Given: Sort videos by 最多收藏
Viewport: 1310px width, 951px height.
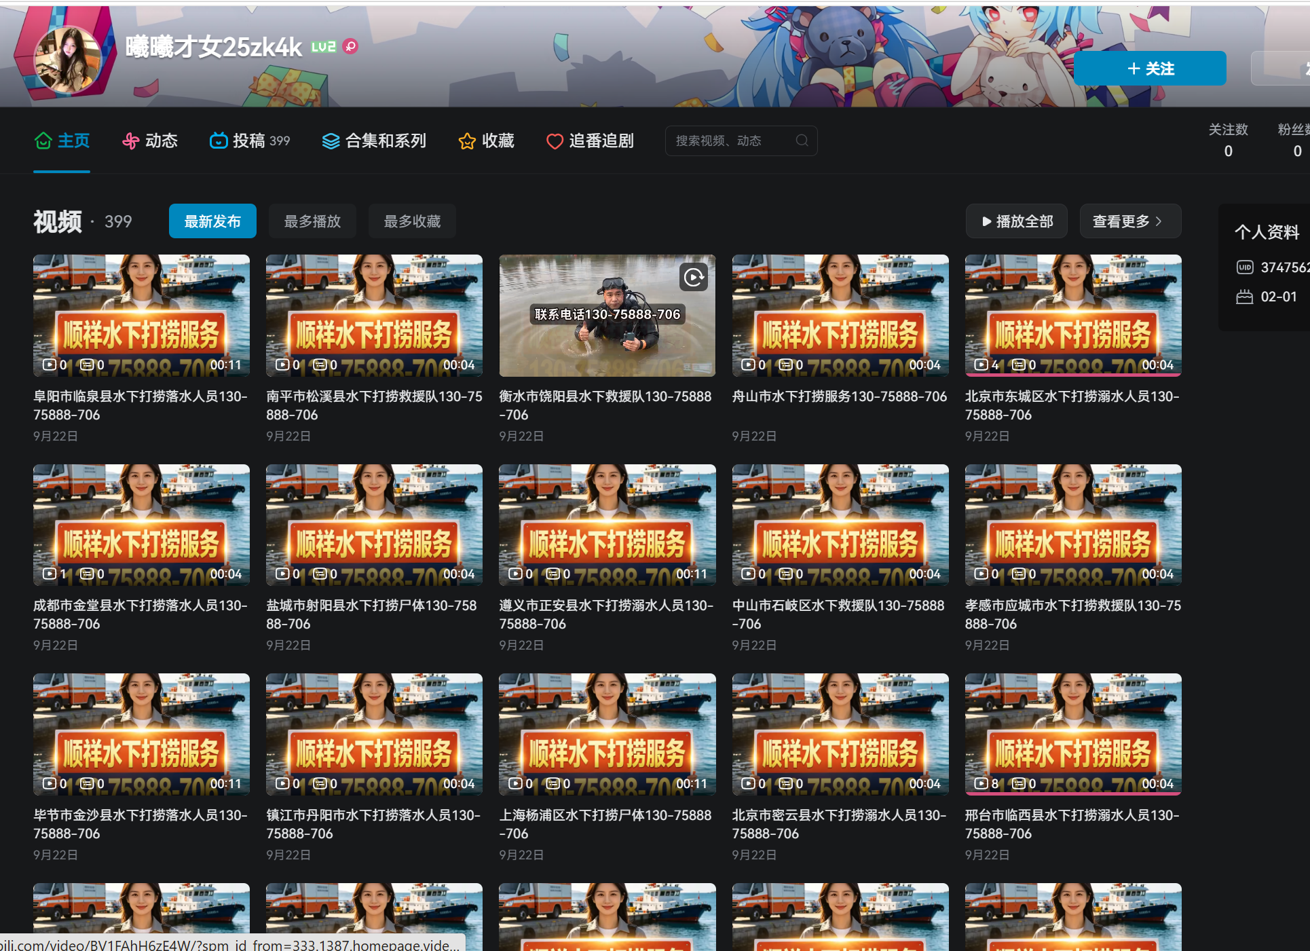Looking at the screenshot, I should coord(412,221).
